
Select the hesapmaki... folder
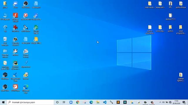point(160,5)
